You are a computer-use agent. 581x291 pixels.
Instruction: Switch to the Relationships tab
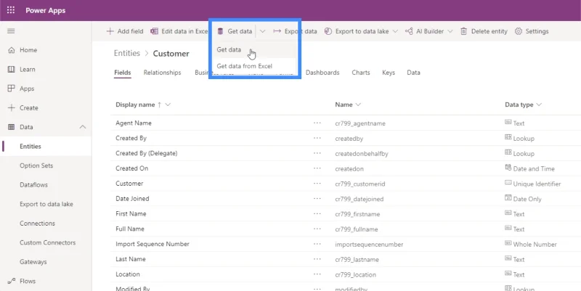[x=162, y=73]
